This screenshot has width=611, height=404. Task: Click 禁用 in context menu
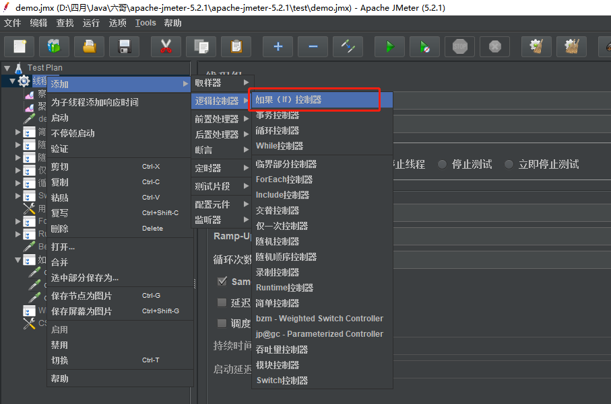pyautogui.click(x=120, y=345)
